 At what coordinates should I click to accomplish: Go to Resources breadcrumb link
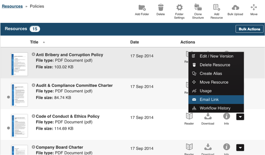[12, 6]
